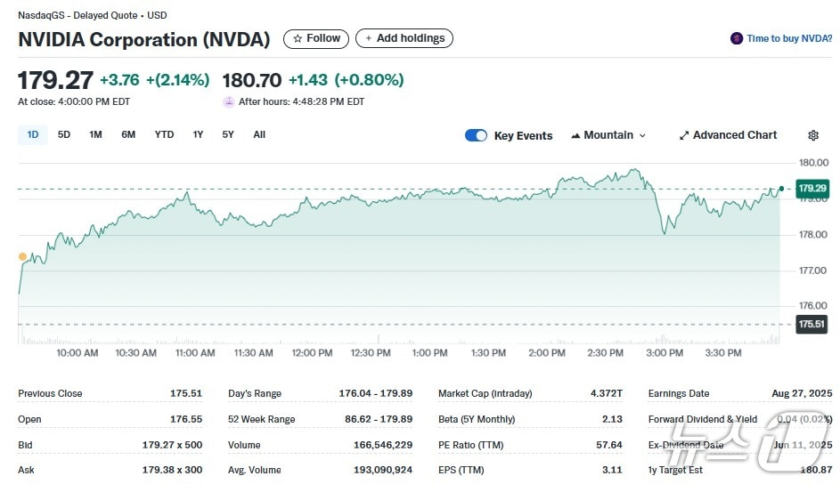840x484 pixels.
Task: Click the Advanced Chart expand icon
Action: tap(684, 135)
